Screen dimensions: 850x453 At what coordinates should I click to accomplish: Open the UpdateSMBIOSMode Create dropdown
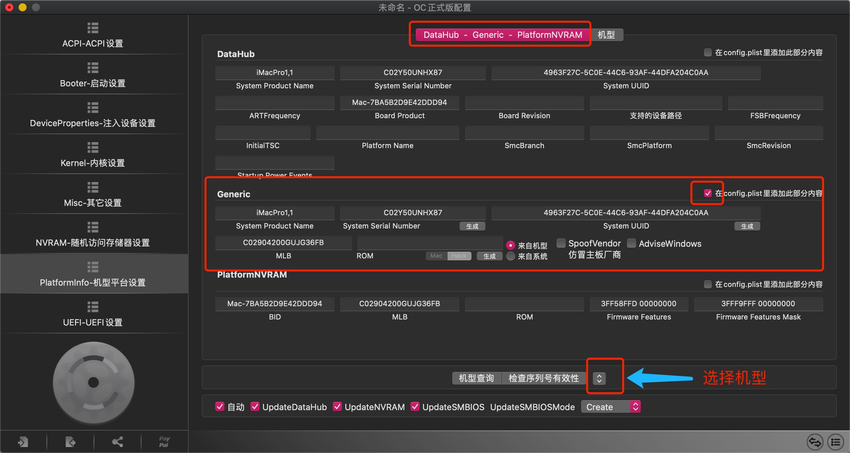pos(610,407)
